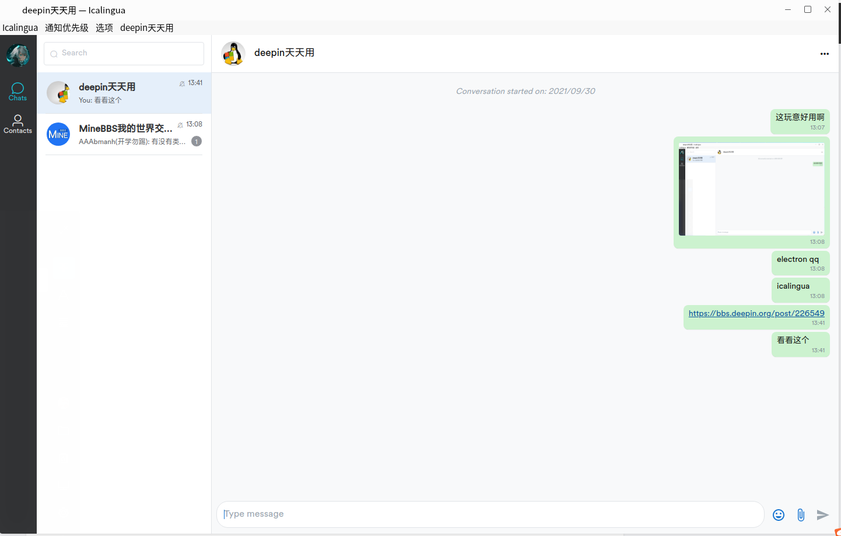Click the send message arrow icon
Screen dimensions: 841x536
822,514
